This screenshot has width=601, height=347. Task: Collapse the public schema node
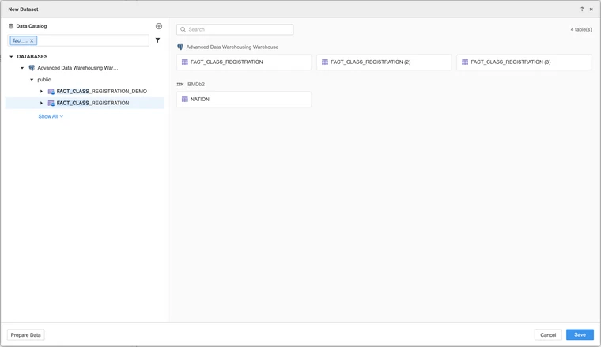[x=32, y=80]
